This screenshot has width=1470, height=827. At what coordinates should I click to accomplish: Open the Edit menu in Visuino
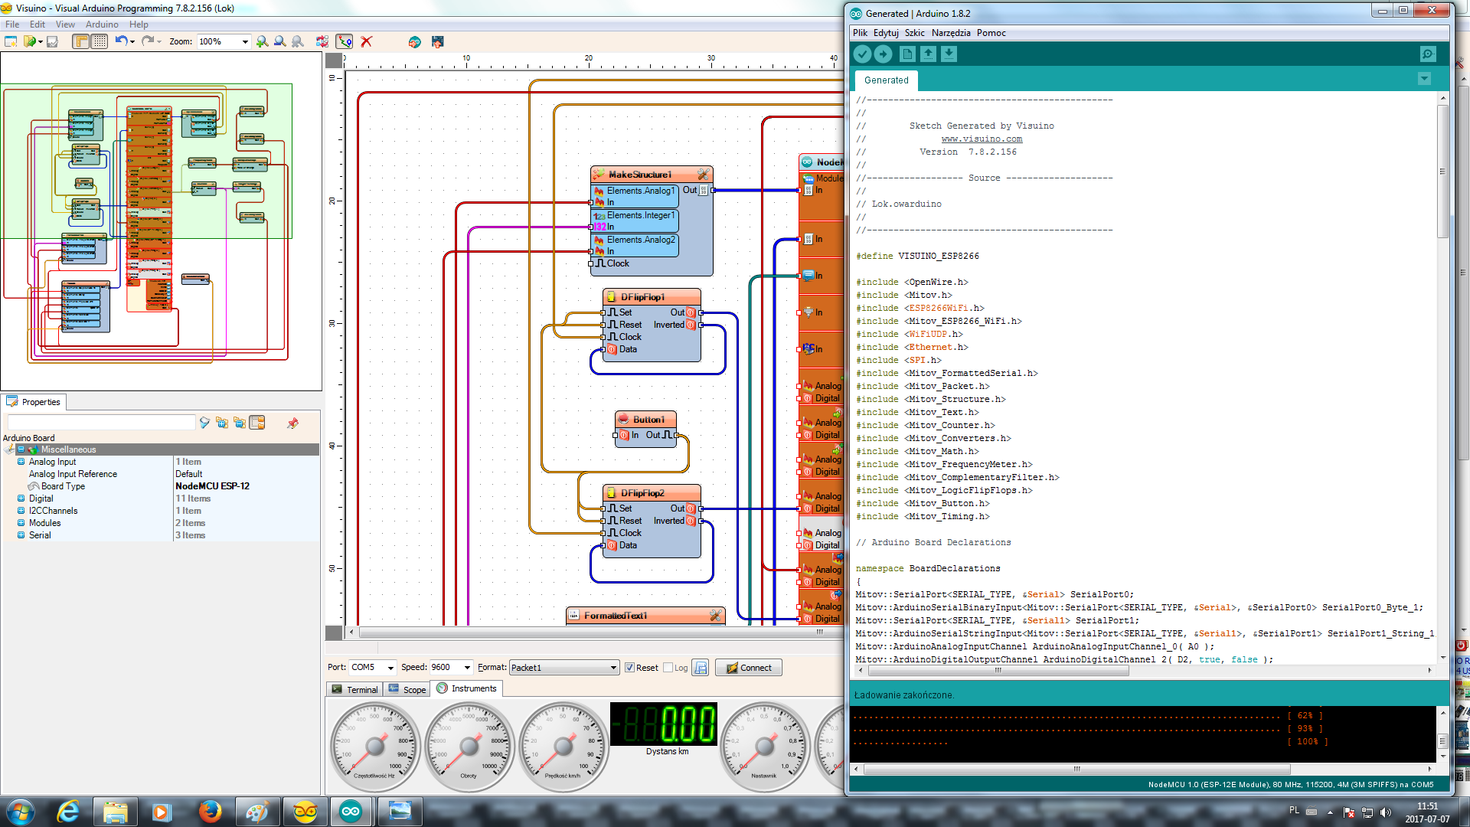(x=38, y=25)
